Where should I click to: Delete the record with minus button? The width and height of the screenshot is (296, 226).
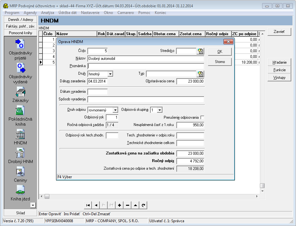[128, 205]
